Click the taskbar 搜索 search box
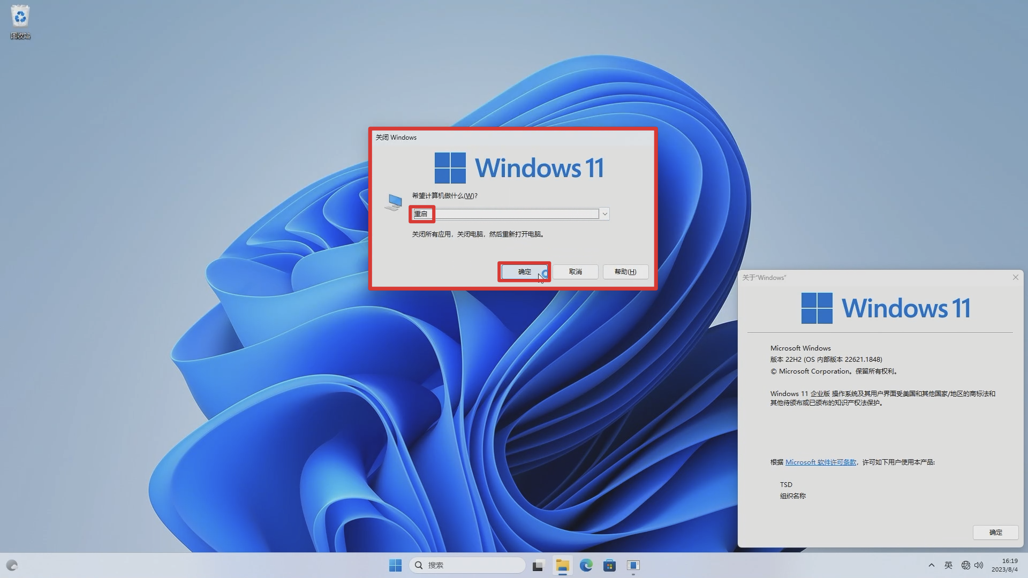The height and width of the screenshot is (578, 1028). point(467,565)
